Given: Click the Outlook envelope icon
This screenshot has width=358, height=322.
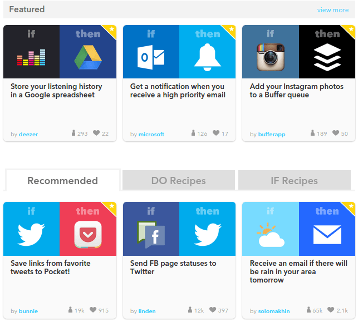Looking at the screenshot, I should point(151,57).
